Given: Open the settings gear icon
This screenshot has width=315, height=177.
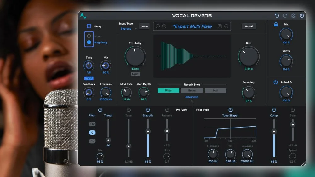Looking at the screenshot, I should pyautogui.click(x=293, y=16).
